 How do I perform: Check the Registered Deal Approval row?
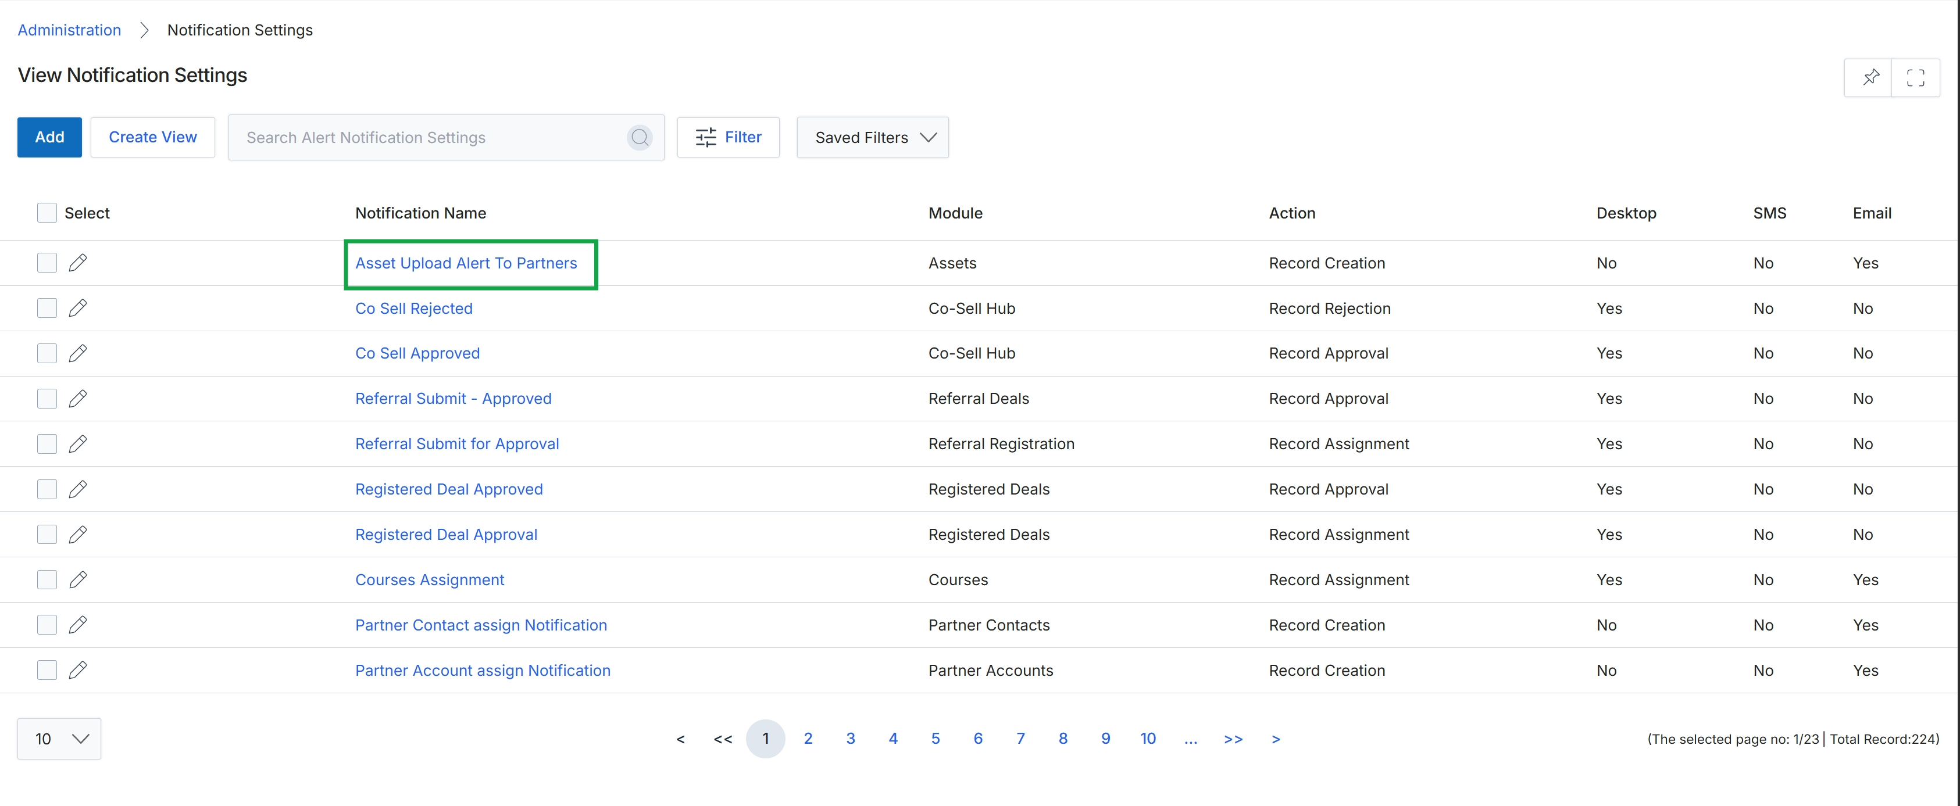[x=47, y=535]
